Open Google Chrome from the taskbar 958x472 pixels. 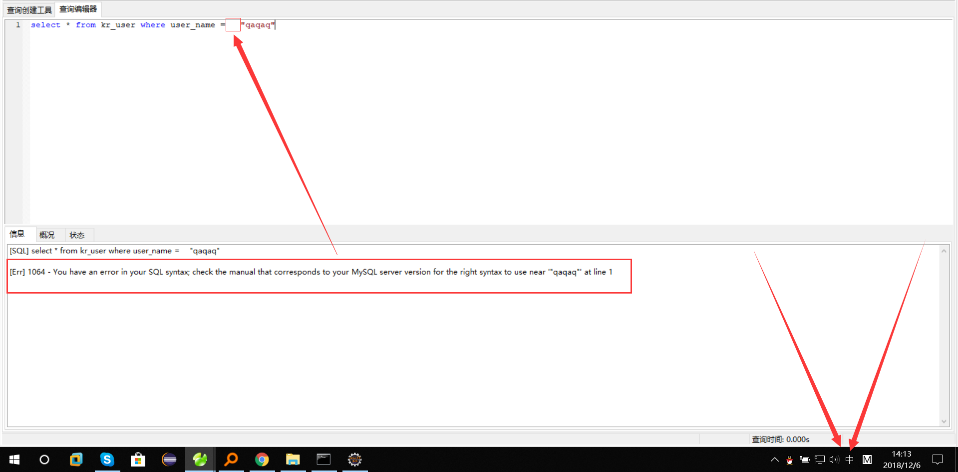(x=262, y=459)
